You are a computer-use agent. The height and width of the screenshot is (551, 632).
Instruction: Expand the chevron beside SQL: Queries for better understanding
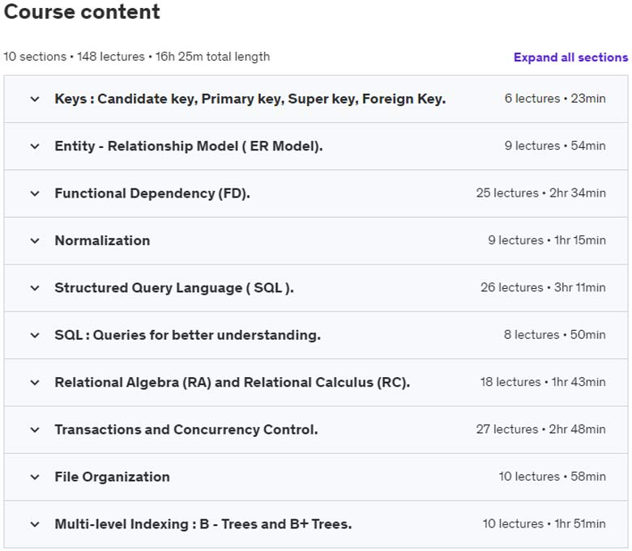35,335
